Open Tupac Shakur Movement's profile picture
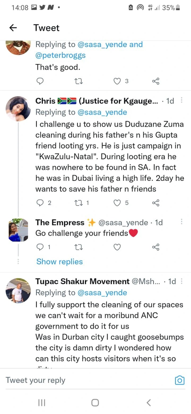The width and height of the screenshot is (191, 414). click(18, 291)
